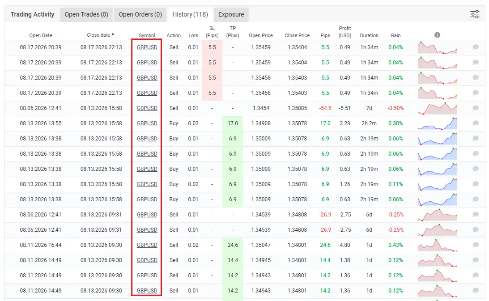Click the 1.3454 open price cell

(x=261, y=108)
